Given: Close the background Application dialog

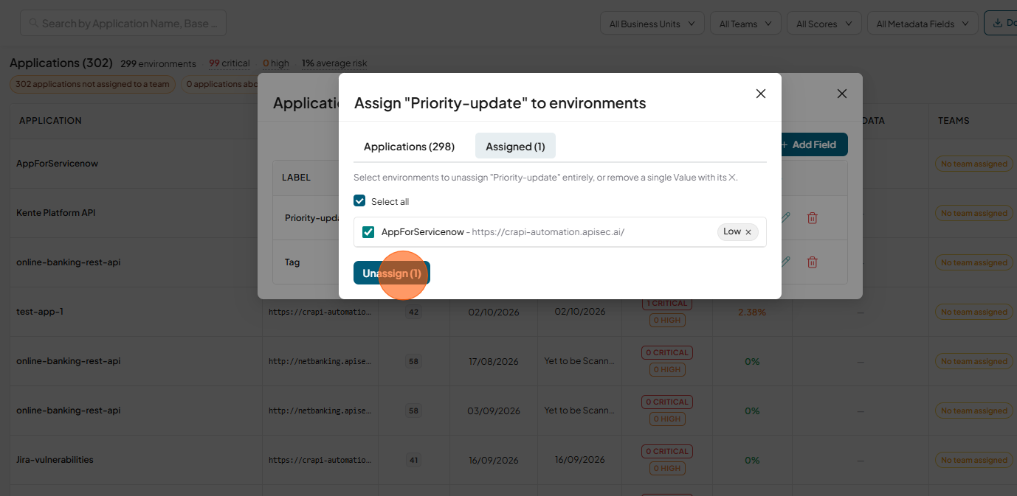Looking at the screenshot, I should (x=841, y=94).
